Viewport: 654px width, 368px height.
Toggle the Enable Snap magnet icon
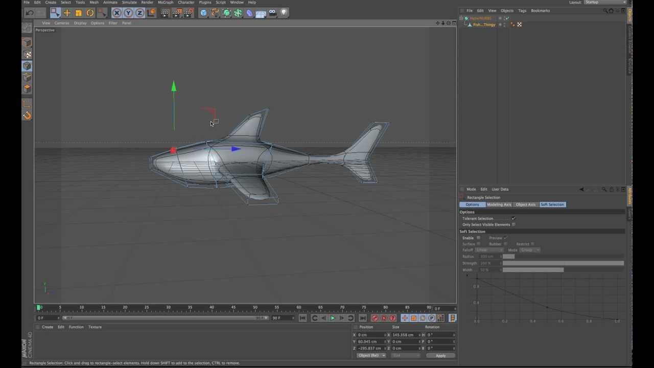coord(27,116)
